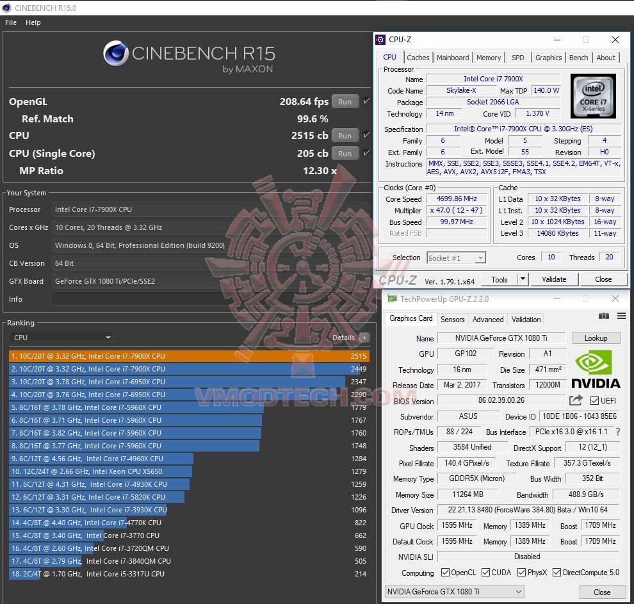Switch to the Validation tab in GPU-Z
The image size is (634, 604).
click(x=526, y=320)
